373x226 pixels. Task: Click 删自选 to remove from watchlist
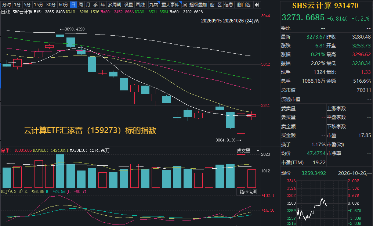[x=244, y=4]
